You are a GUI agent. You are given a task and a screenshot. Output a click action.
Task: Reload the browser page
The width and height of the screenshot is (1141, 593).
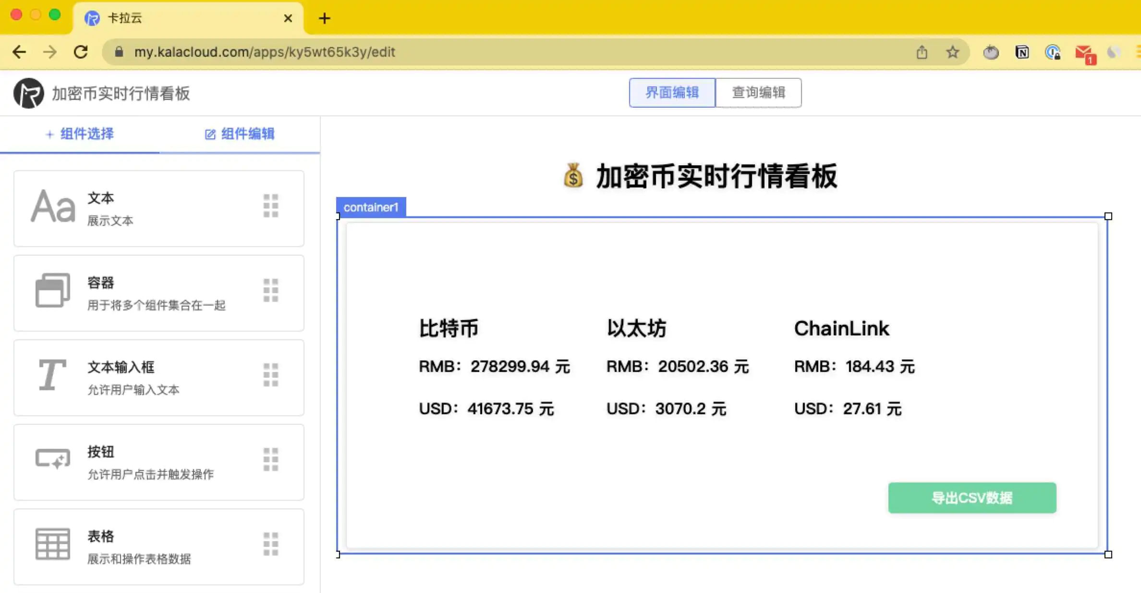click(81, 52)
